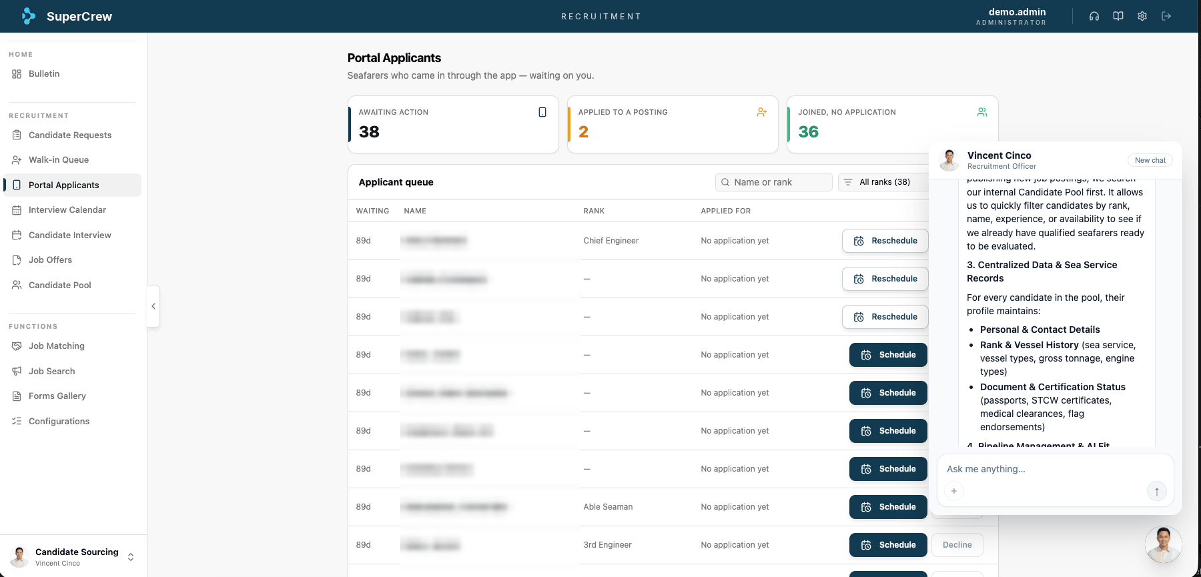Click Reschedule for the Chief Engineer applicant
The image size is (1201, 577).
[885, 241]
